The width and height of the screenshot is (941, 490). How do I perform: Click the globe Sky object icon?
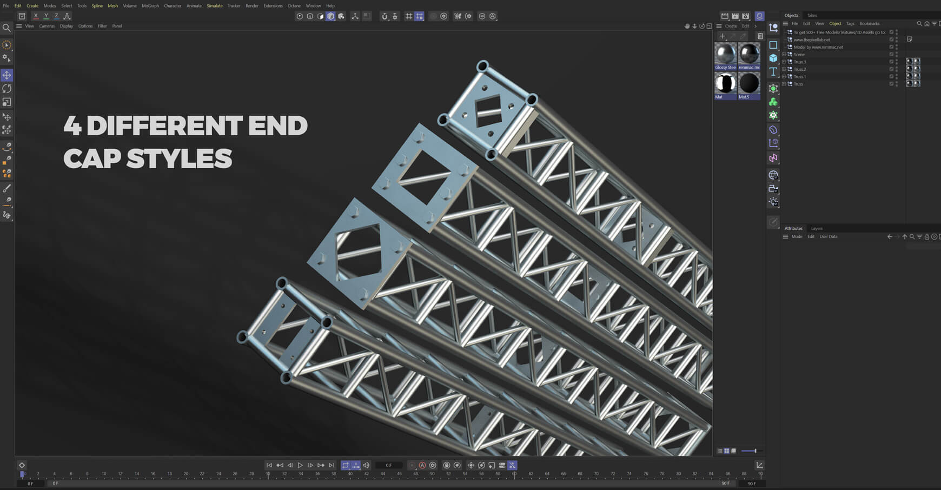773,175
